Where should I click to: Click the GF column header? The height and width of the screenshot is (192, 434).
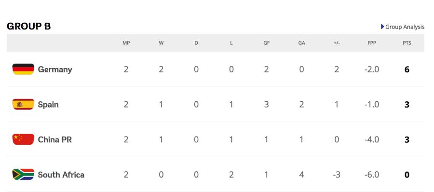(x=266, y=43)
